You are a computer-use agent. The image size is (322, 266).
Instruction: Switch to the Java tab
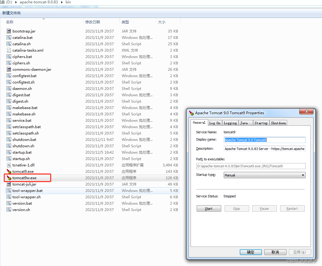(x=246, y=123)
